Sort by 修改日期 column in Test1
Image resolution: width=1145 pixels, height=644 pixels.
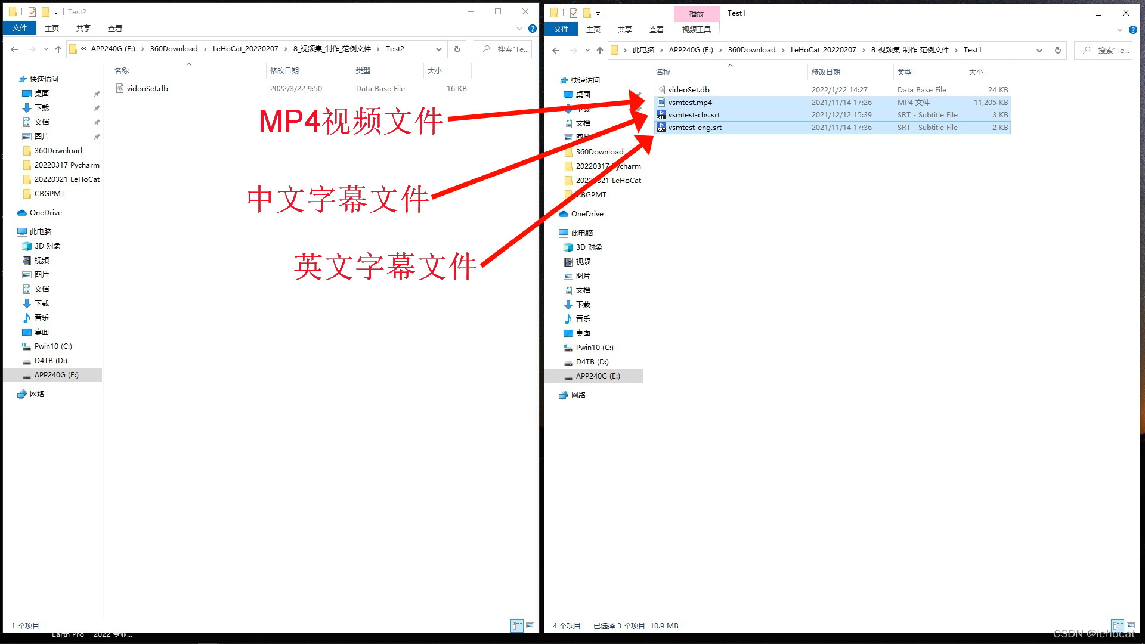pos(826,72)
